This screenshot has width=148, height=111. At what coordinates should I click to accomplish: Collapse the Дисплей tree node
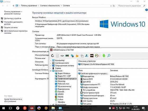click(x=50, y=71)
